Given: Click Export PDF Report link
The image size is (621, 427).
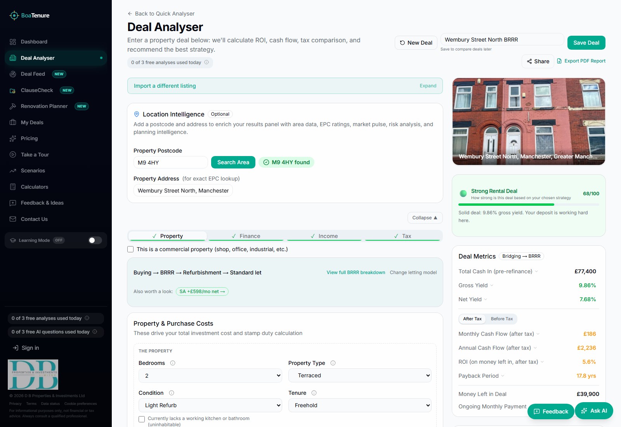Looking at the screenshot, I should pos(581,61).
